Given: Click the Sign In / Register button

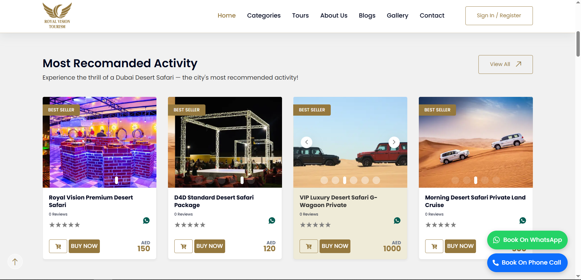Looking at the screenshot, I should coord(499,16).
